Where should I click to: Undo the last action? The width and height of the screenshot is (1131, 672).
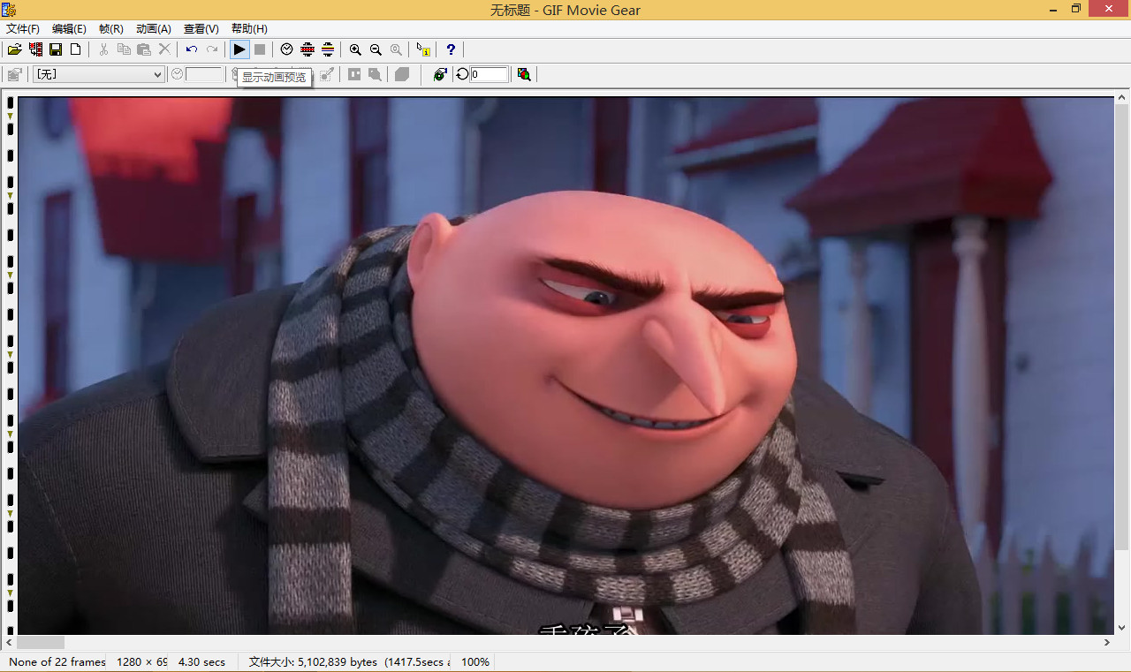pyautogui.click(x=191, y=49)
